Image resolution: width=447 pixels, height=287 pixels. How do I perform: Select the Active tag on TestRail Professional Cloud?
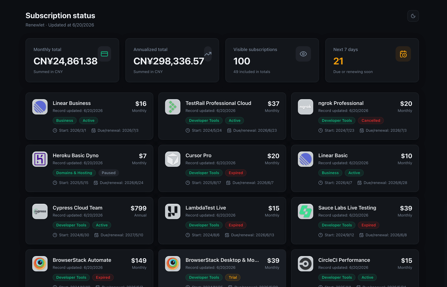pyautogui.click(x=235, y=121)
